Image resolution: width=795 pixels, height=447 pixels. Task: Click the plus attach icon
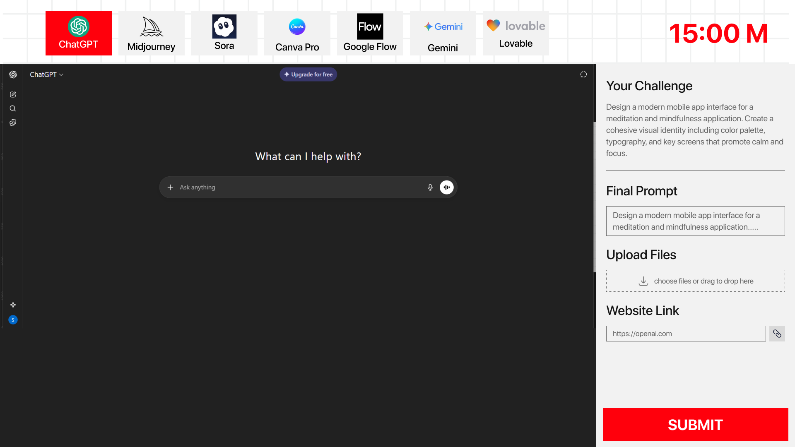pos(170,187)
